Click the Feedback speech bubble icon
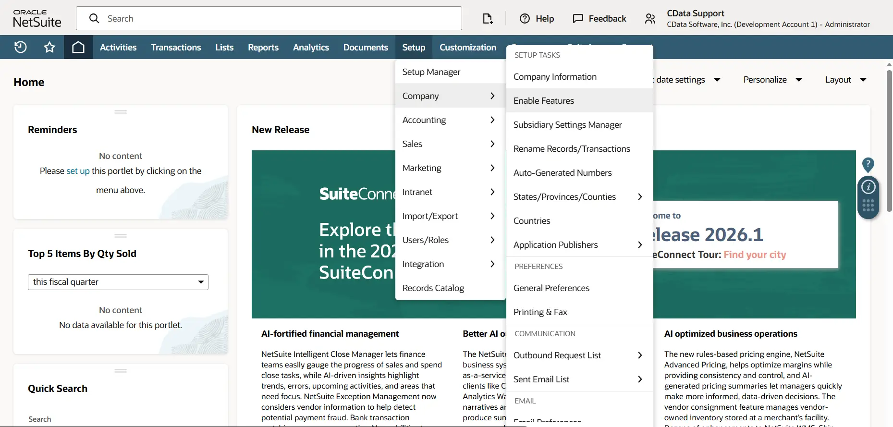The width and height of the screenshot is (893, 427). click(x=578, y=19)
